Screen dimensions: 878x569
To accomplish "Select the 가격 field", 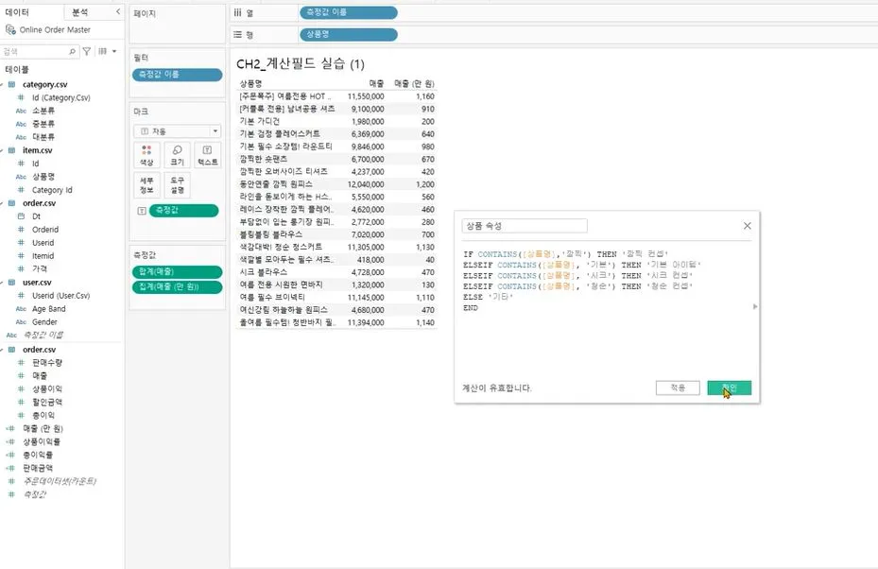I will tap(39, 268).
